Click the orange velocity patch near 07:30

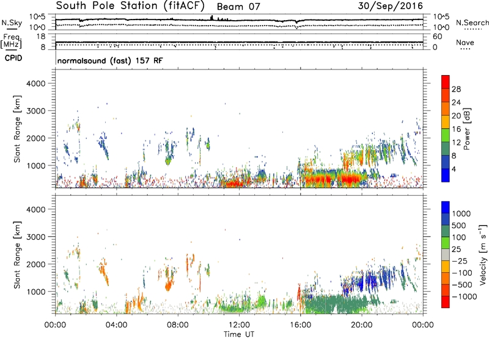pyautogui.click(x=169, y=284)
